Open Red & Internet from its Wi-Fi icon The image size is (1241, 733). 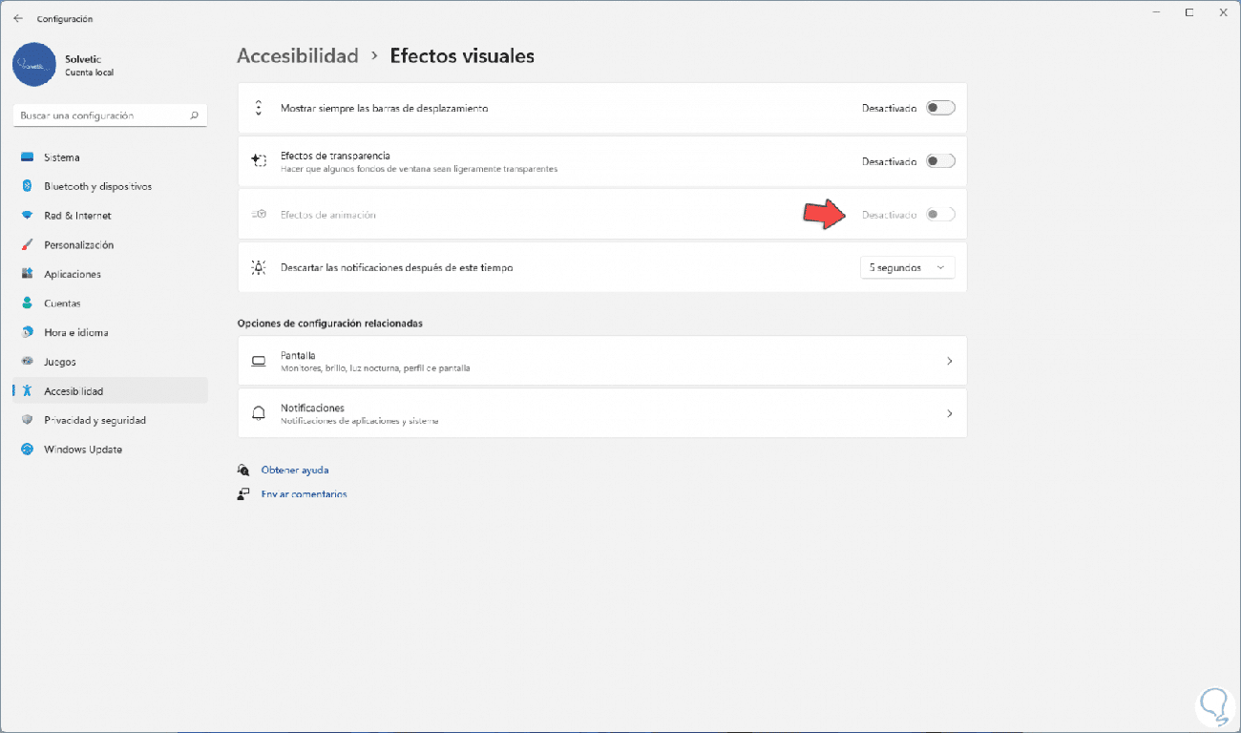coord(27,216)
